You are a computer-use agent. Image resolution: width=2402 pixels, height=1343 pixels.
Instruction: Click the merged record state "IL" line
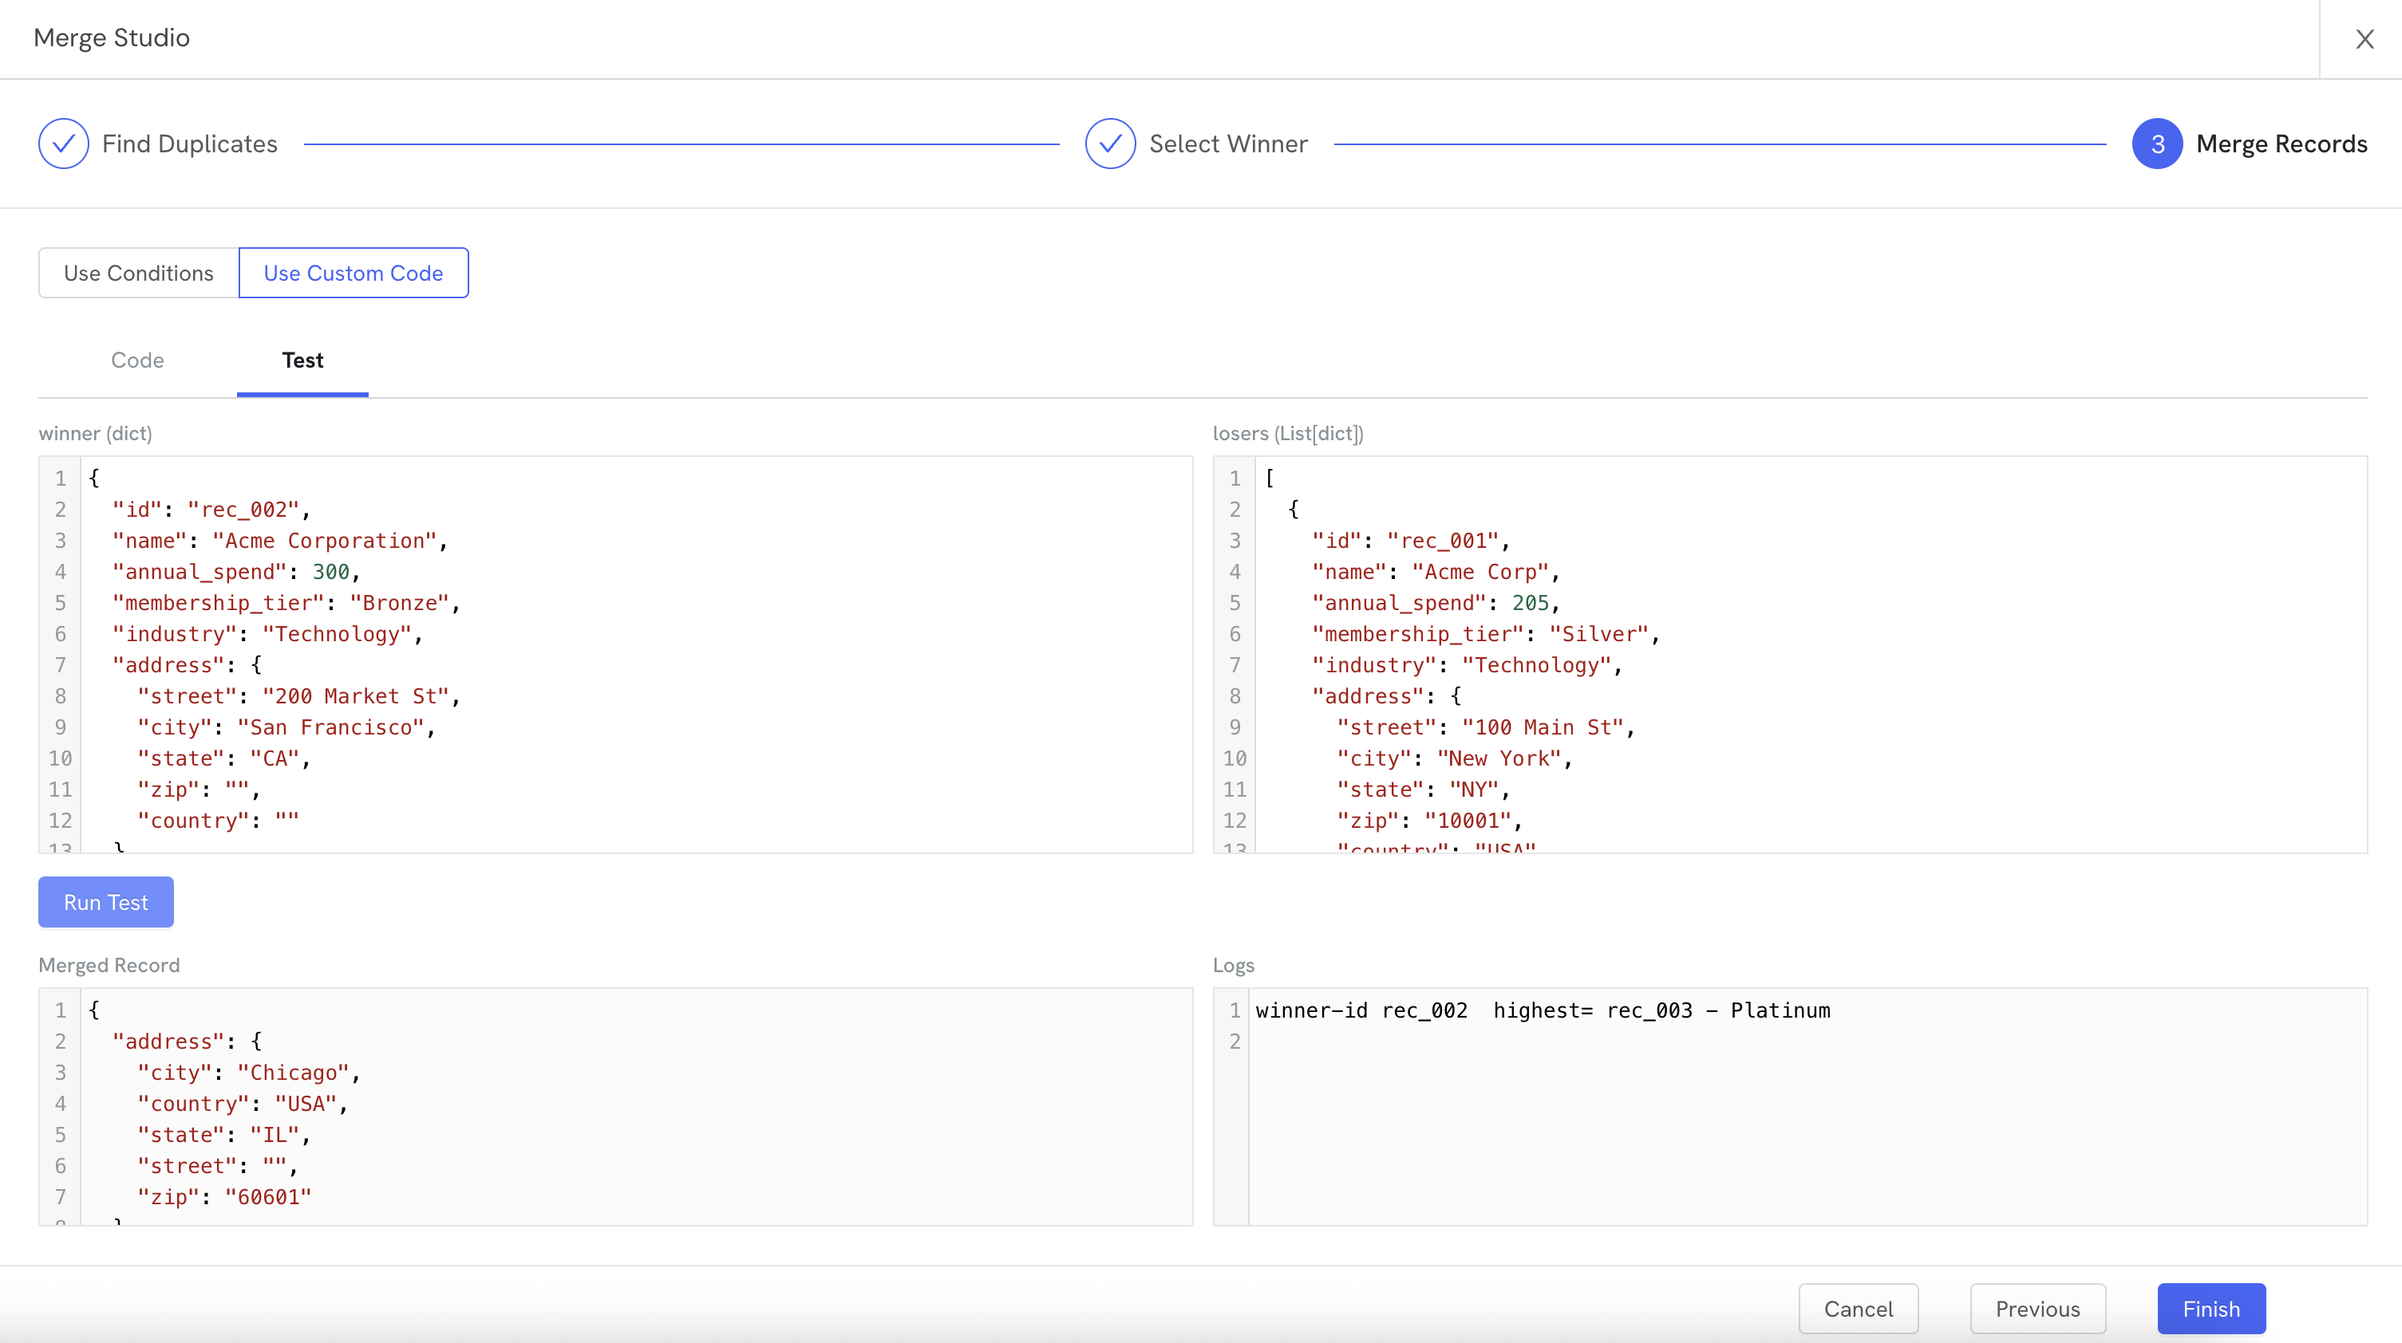click(x=223, y=1135)
